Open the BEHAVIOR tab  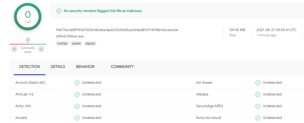pyautogui.click(x=85, y=67)
